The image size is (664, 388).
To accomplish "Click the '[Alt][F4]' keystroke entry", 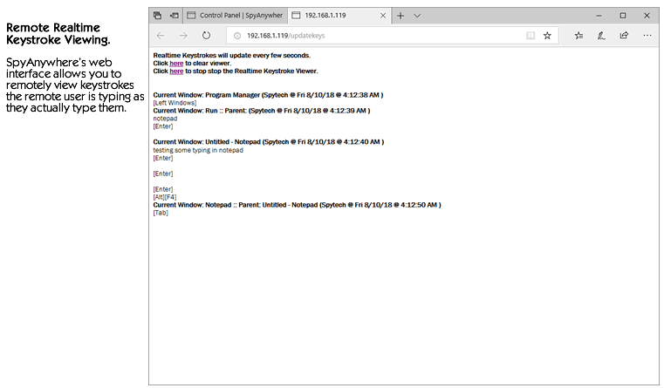I will pyautogui.click(x=165, y=197).
